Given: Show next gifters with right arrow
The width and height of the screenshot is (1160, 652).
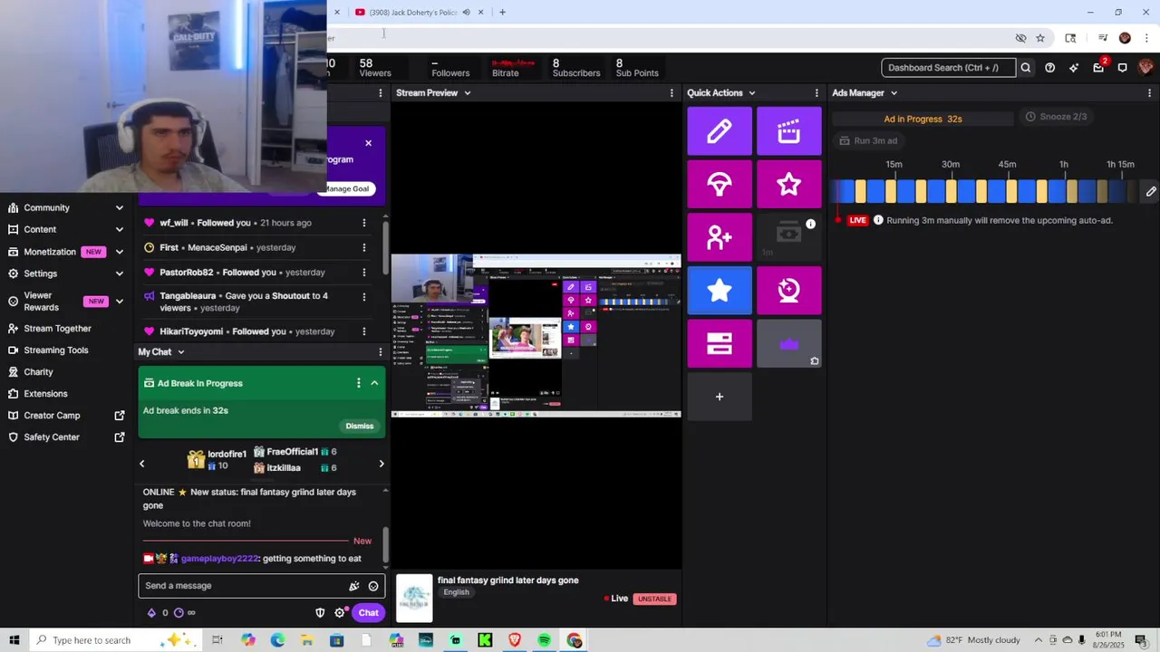Looking at the screenshot, I should (x=381, y=464).
